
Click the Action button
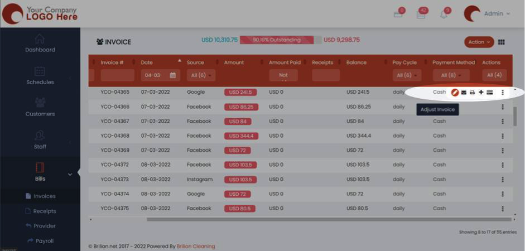(x=479, y=42)
